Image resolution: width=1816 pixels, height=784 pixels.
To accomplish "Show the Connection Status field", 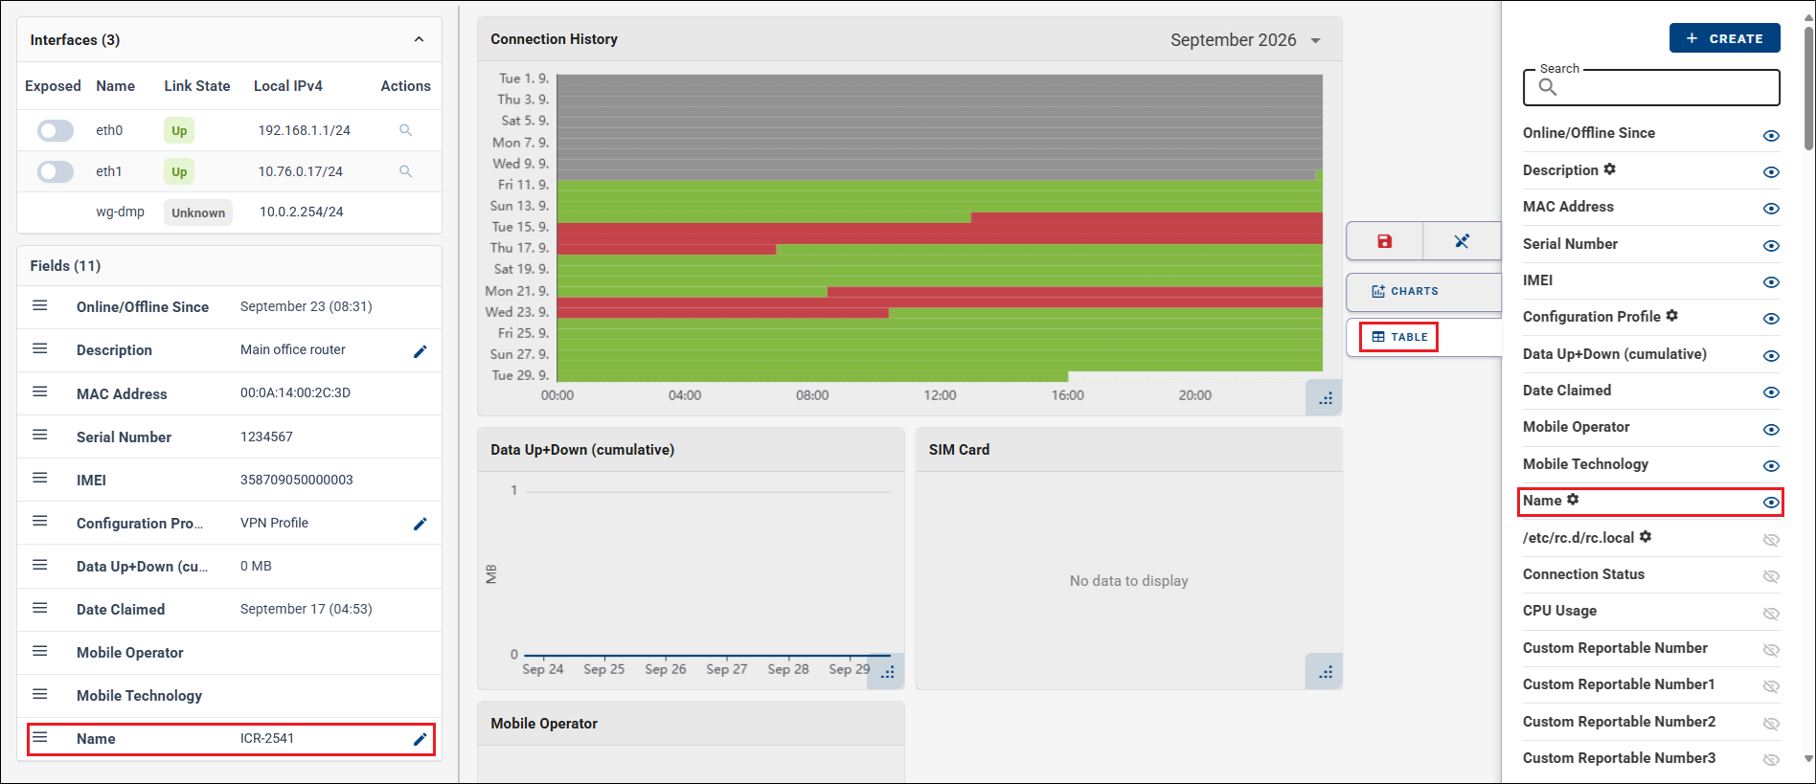I will (x=1771, y=576).
